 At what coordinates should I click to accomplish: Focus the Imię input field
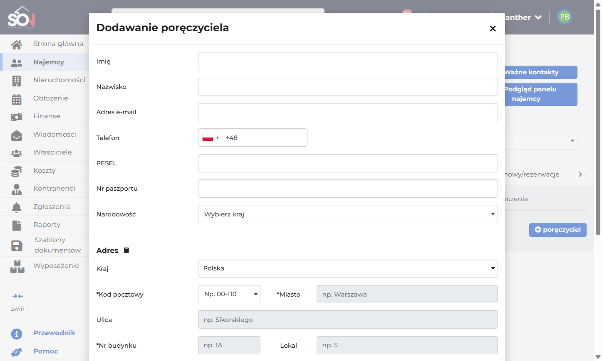(x=348, y=61)
